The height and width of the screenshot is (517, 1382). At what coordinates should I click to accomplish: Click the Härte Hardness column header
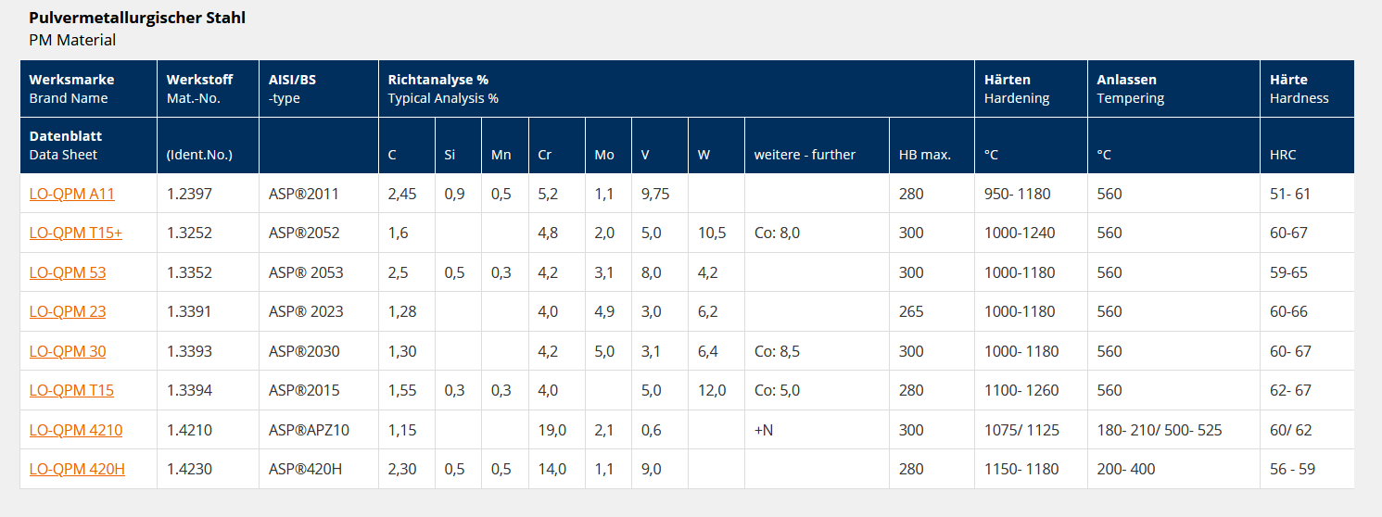click(x=1307, y=89)
